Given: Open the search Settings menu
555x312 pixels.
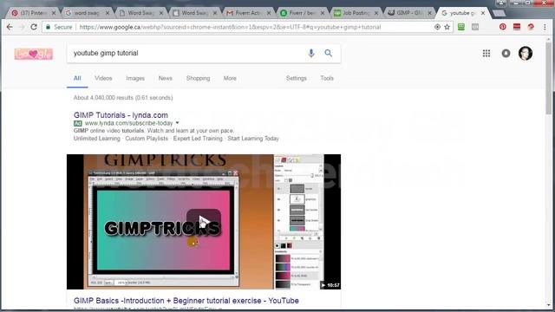Looking at the screenshot, I should coord(297,78).
